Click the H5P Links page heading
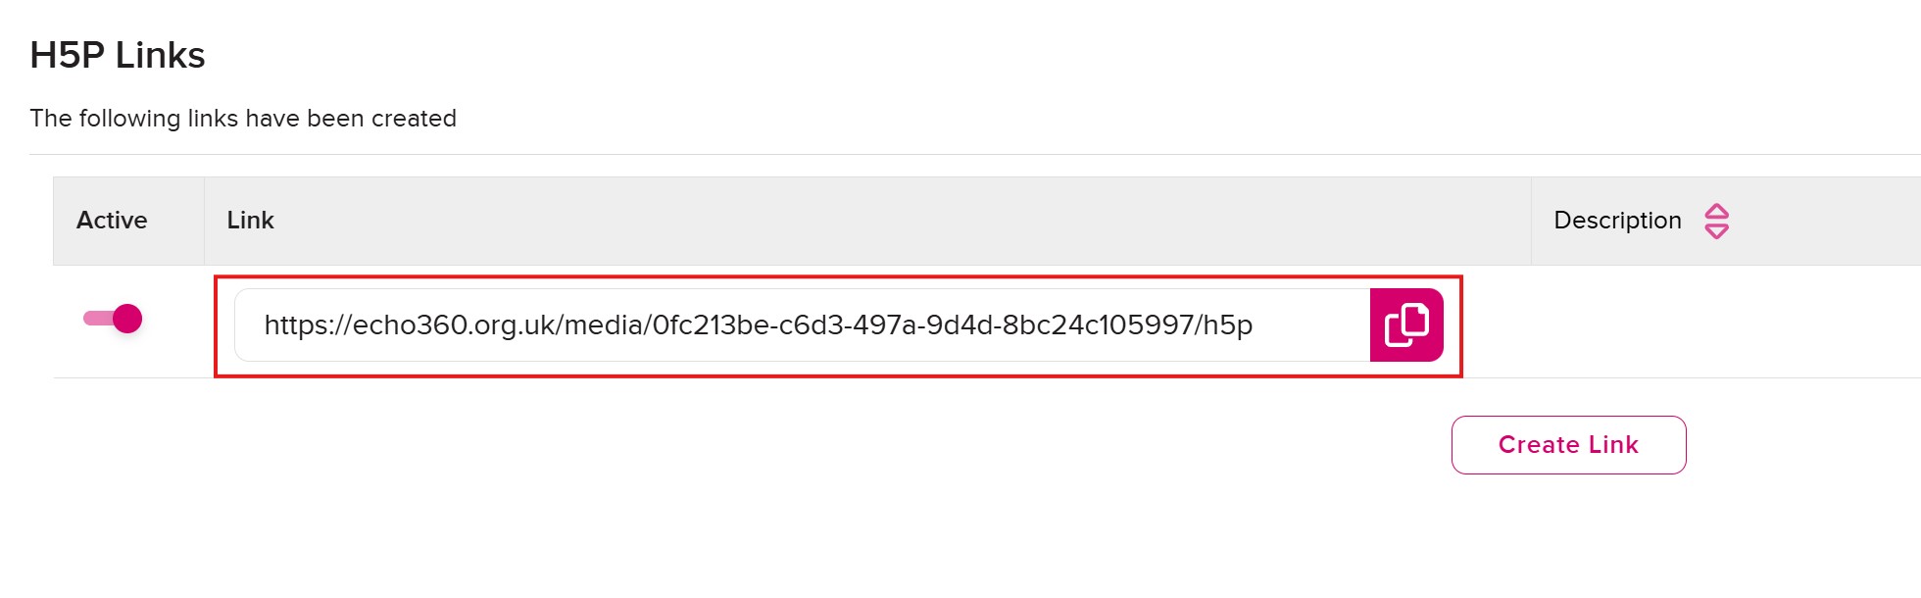Viewport: 1921px width, 598px height. [118, 56]
